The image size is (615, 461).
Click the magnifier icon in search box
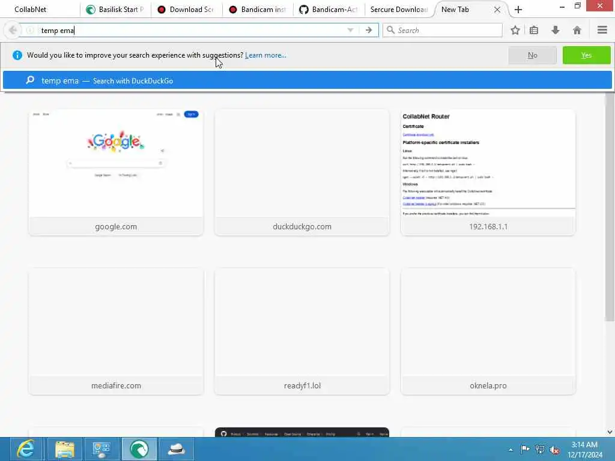click(x=390, y=30)
